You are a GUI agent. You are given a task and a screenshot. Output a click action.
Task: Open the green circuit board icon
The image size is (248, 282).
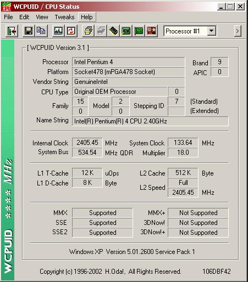click(139, 31)
